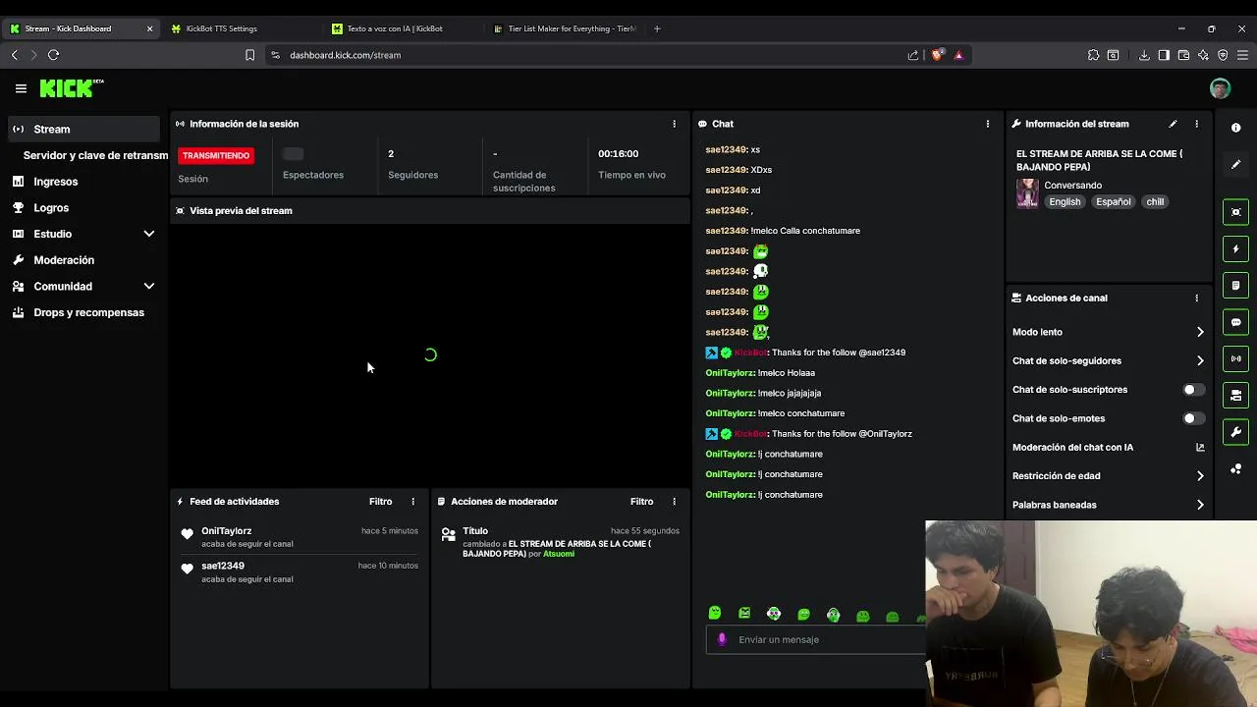
Task: Toggle the broadcast signal widget icon in the right sidebar
Action: (x=1235, y=358)
